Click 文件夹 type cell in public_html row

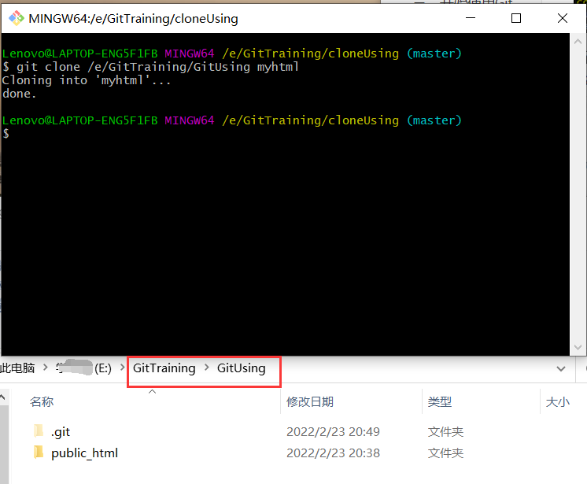[445, 453]
